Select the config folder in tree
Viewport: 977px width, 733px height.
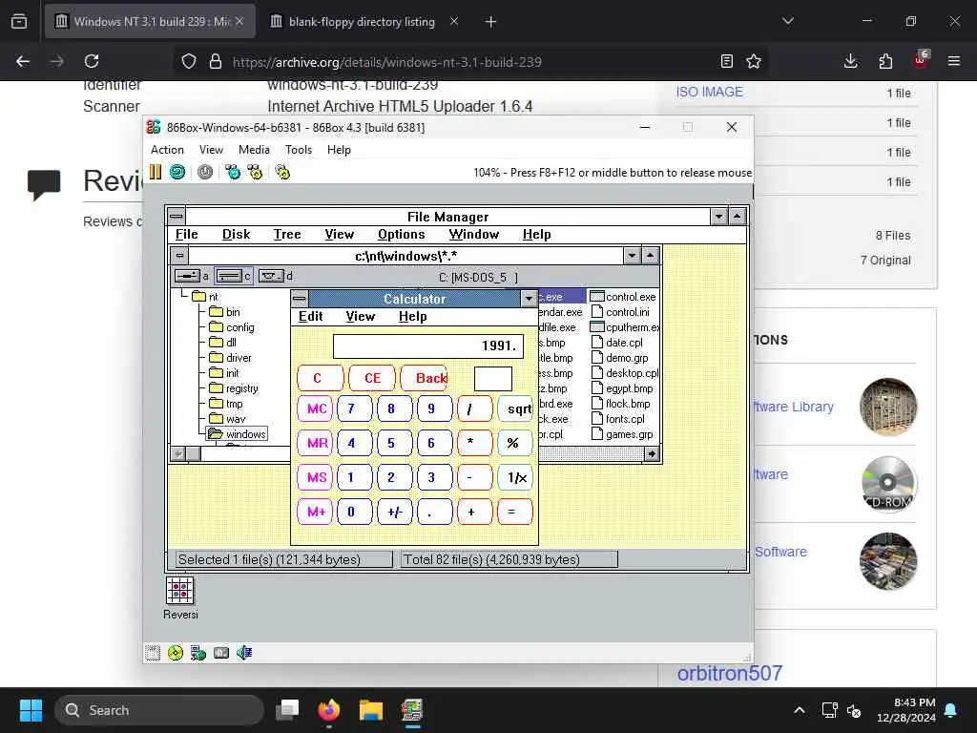coord(233,327)
